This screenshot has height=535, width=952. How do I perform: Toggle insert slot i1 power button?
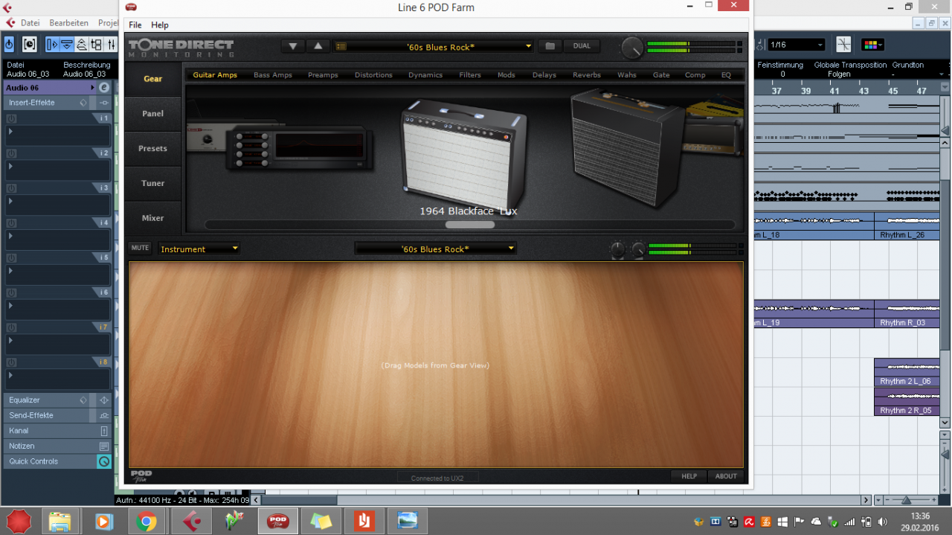coord(13,118)
